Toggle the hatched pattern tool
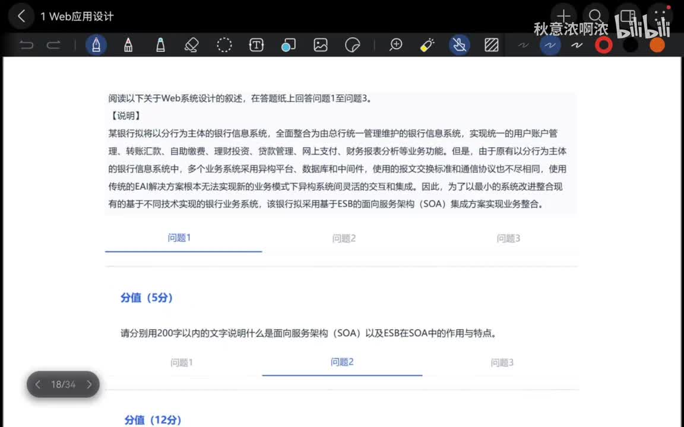The height and width of the screenshot is (427, 684). click(492, 45)
